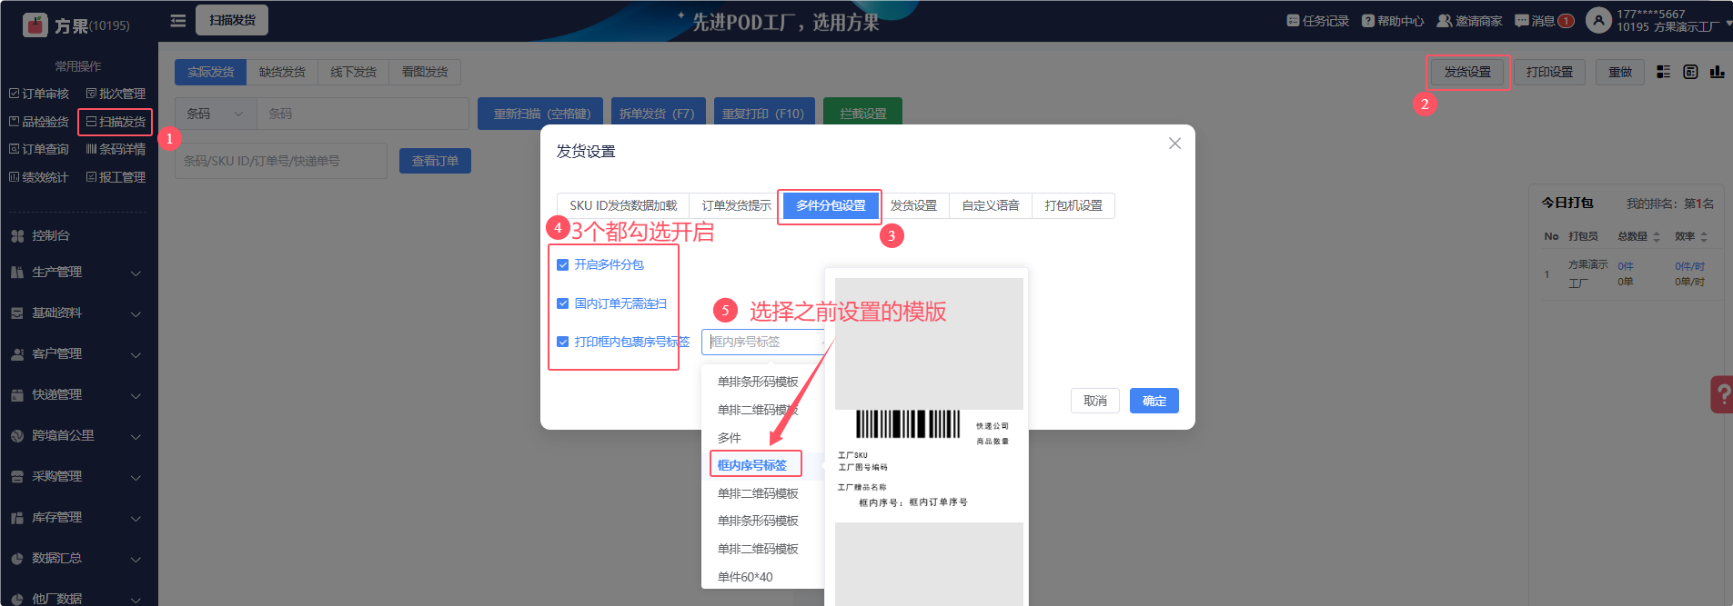Expand 跨境首公里 menu
This screenshot has width=1733, height=606.
pos(78,436)
